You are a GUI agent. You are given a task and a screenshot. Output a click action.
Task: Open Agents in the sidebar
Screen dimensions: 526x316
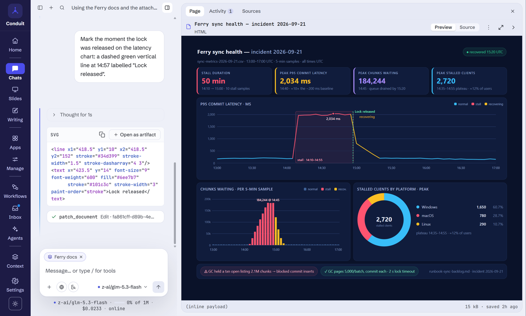pyautogui.click(x=15, y=234)
